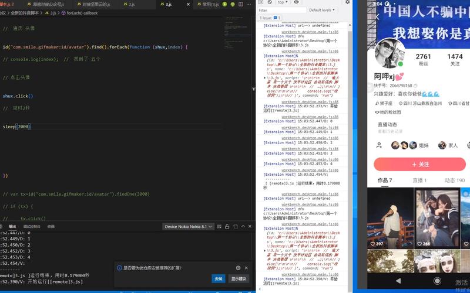The height and width of the screenshot is (293, 470).
Task: Tap Android home navigation circle
Action: (437, 281)
